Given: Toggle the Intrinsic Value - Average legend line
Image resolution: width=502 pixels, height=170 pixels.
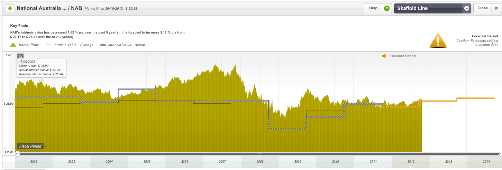Looking at the screenshot, I should tap(70, 45).
